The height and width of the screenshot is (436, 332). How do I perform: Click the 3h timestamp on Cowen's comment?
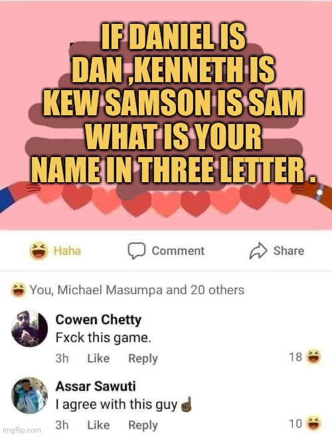point(62,358)
